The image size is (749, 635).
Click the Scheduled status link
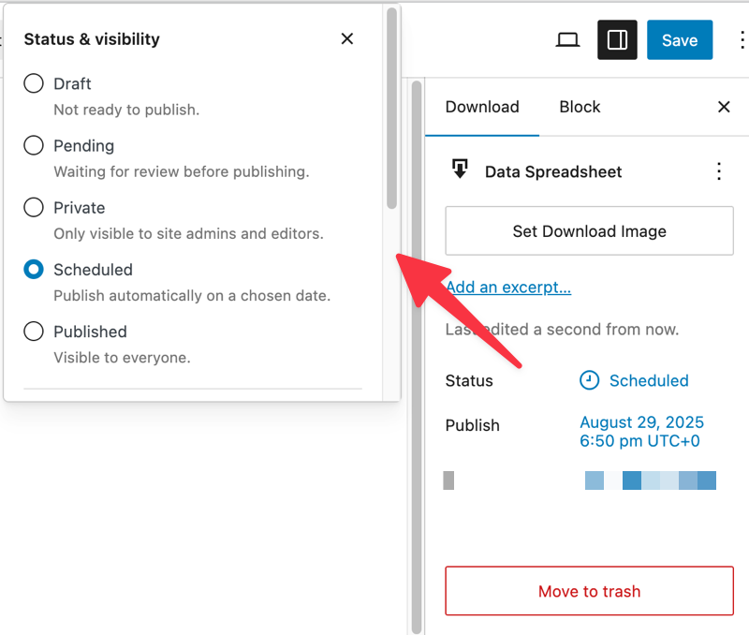(x=650, y=380)
